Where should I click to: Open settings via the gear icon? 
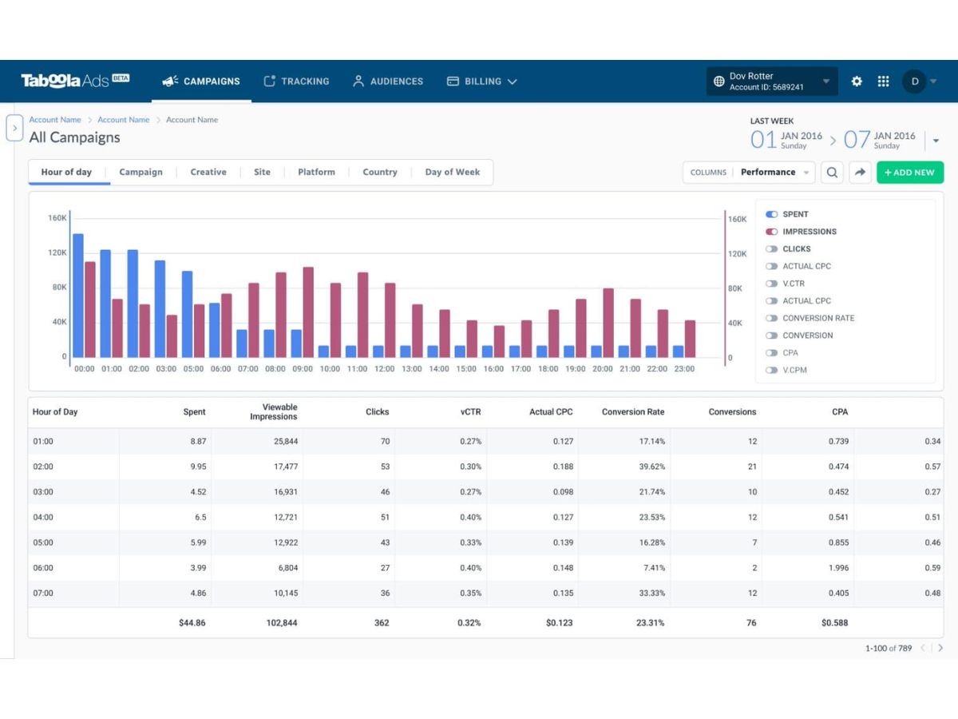pos(857,81)
